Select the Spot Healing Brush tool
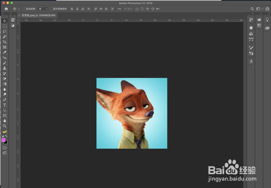271x188 pixels. [5, 58]
